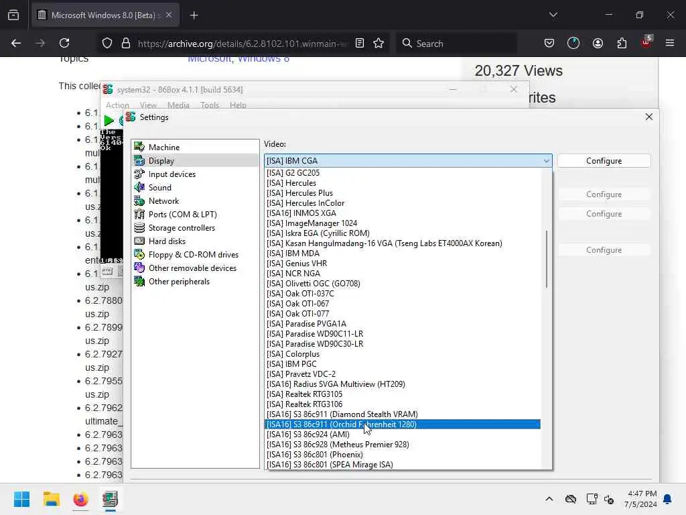Open Tools menu in 86Box
Image resolution: width=686 pixels, height=515 pixels.
[209, 105]
